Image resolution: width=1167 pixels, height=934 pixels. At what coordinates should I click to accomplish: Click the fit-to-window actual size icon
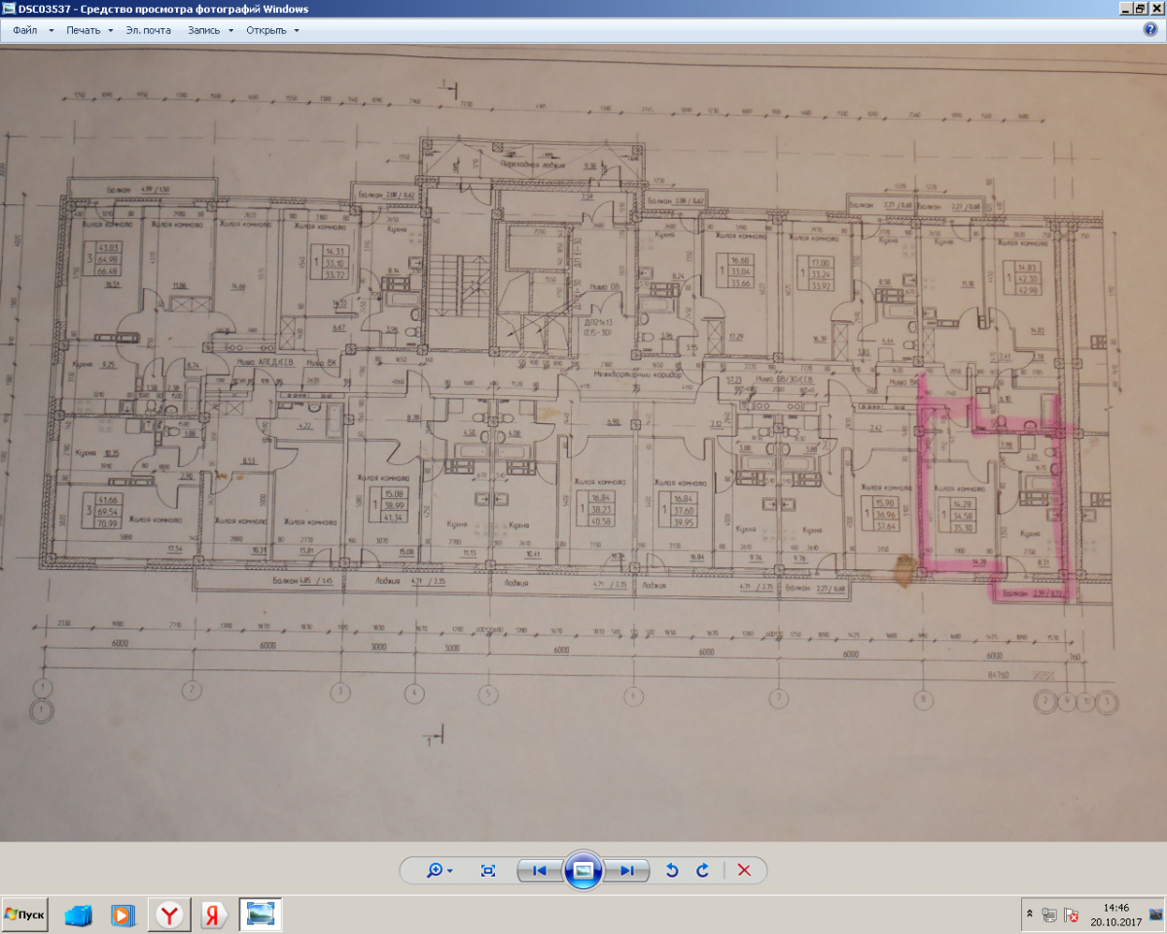pyautogui.click(x=488, y=871)
